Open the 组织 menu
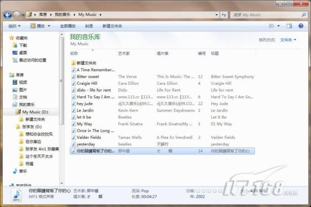Viewport: 311px width, 207px height. coord(14,26)
